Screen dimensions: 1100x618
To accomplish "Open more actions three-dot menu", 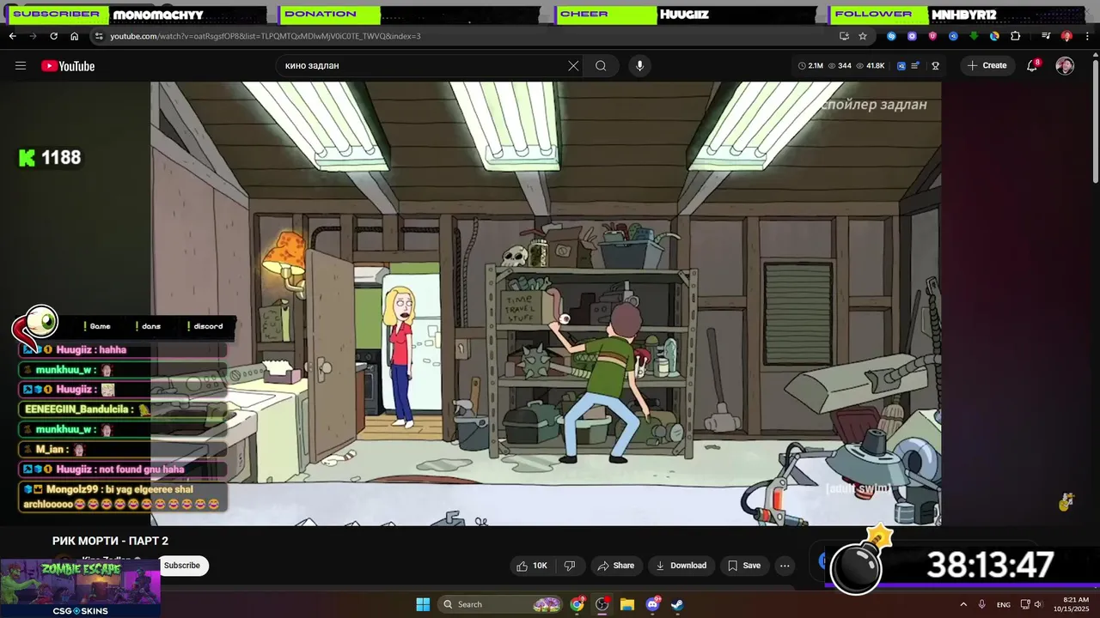I will (x=785, y=566).
